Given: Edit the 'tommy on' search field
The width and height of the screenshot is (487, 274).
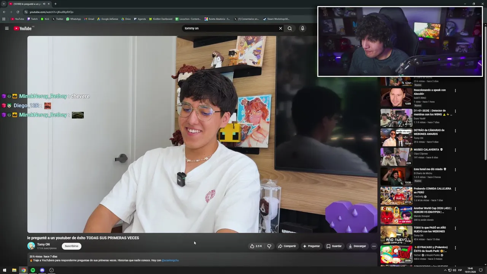Looking at the screenshot, I should pyautogui.click(x=230, y=28).
